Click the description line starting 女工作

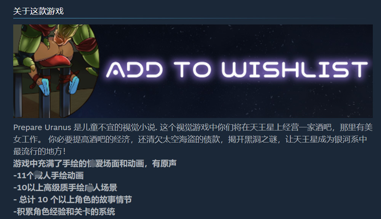coord(190,140)
